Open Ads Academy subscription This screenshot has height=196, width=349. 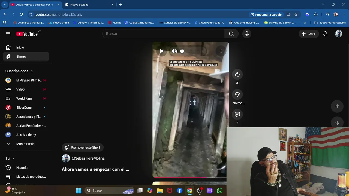click(x=26, y=135)
